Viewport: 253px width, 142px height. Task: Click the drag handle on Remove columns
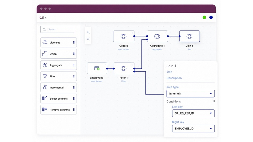74,109
